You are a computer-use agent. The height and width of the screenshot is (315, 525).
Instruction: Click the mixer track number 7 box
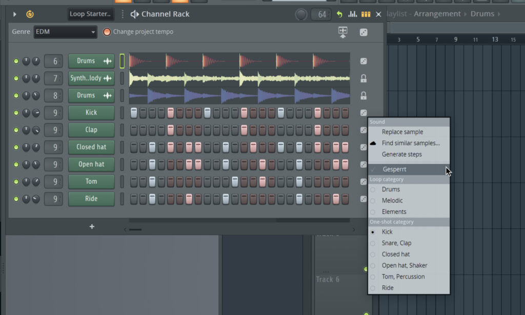(x=53, y=78)
